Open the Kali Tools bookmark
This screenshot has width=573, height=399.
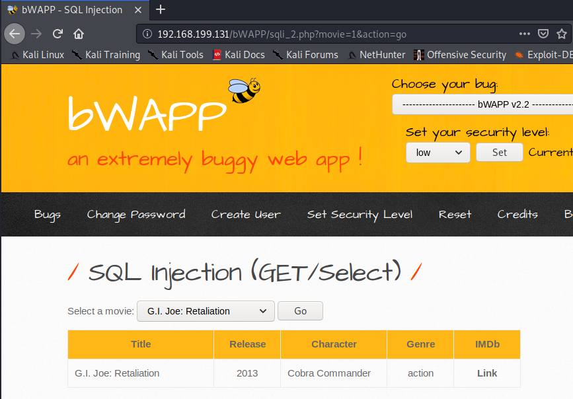click(175, 55)
